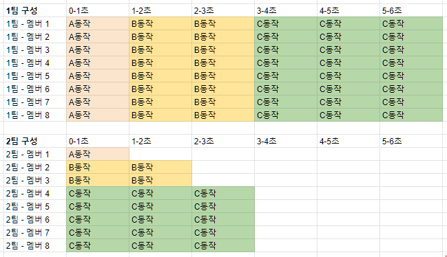The height and width of the screenshot is (257, 447).
Task: Click 2-3초 B동작 cell of 1팀 - 멤버 3
Action: coord(223,49)
